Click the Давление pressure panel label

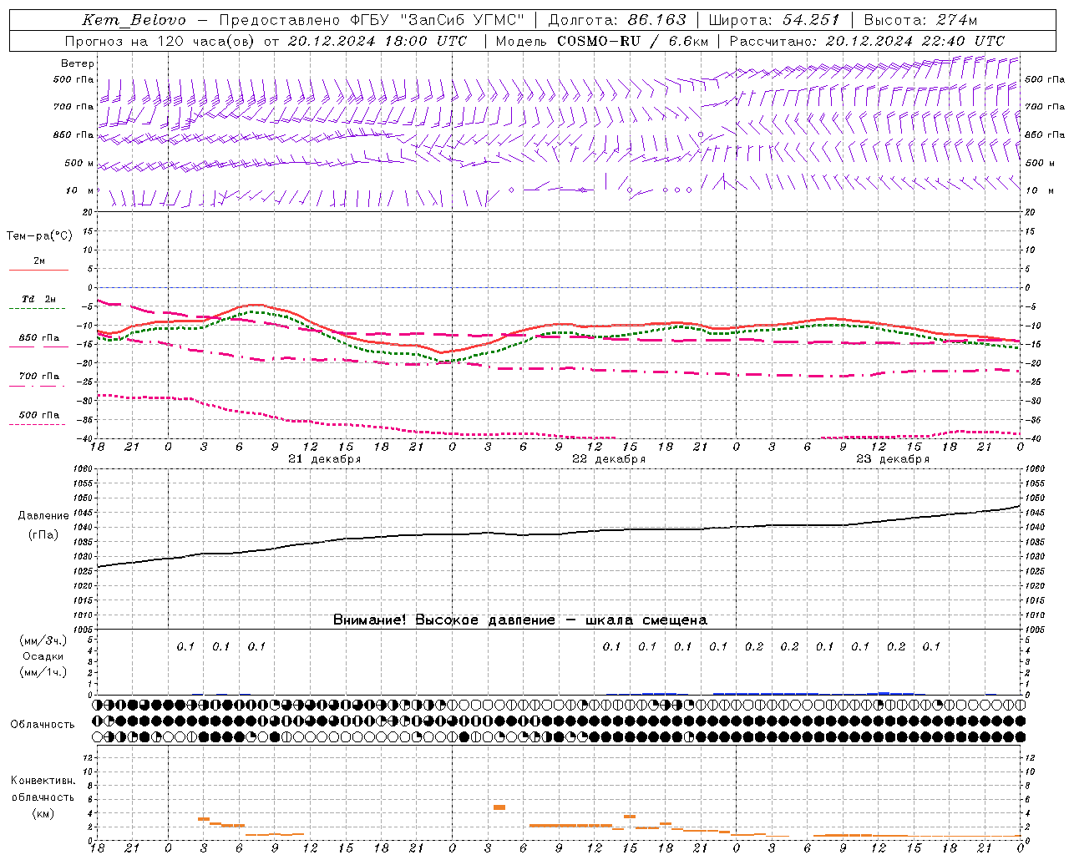pyautogui.click(x=43, y=516)
